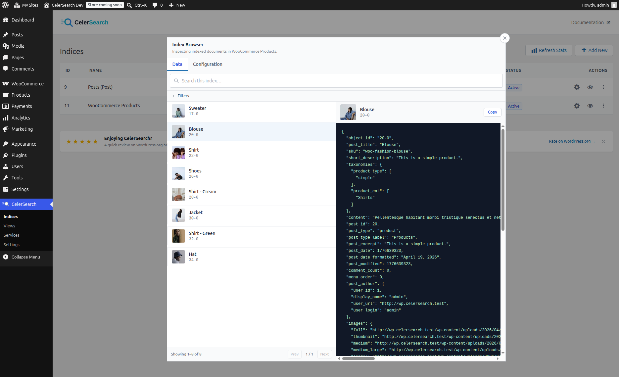The width and height of the screenshot is (619, 377).
Task: Select the Shoes document row
Action: (x=252, y=174)
